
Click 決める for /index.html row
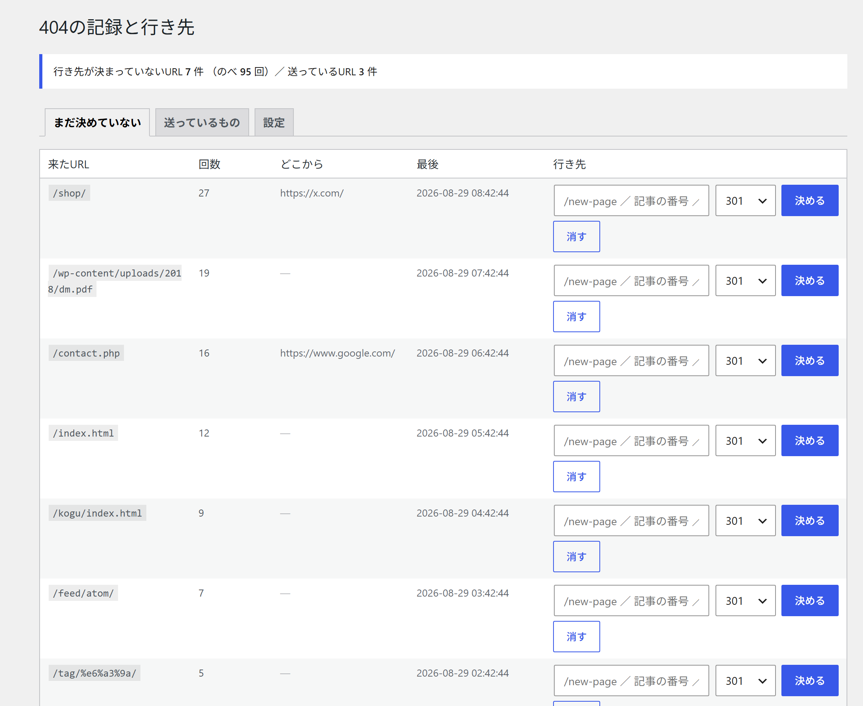[810, 441]
